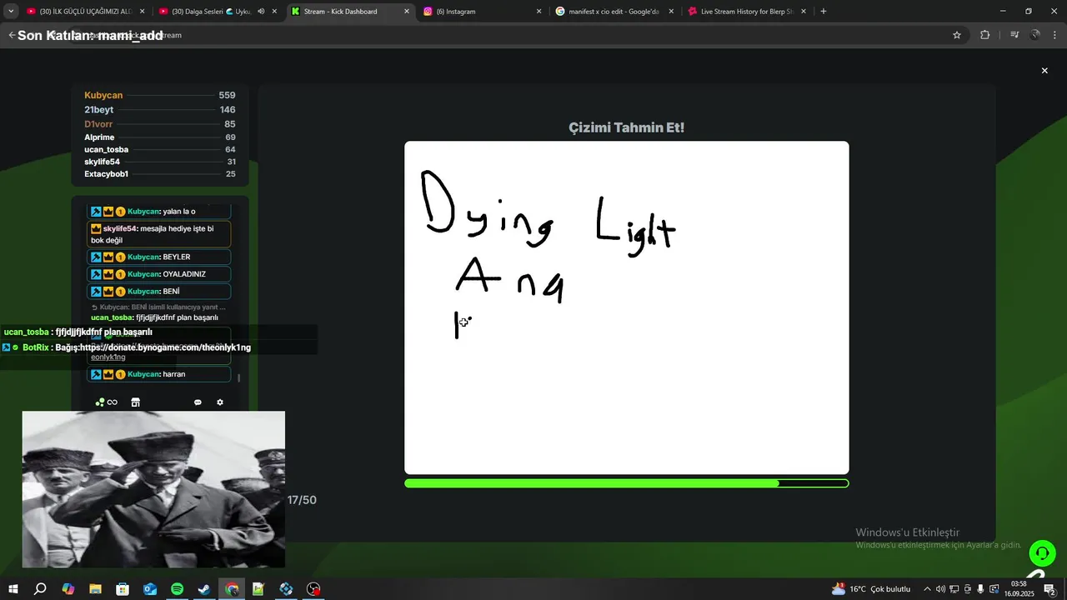Click the saluting photo thumbnail

(153, 489)
